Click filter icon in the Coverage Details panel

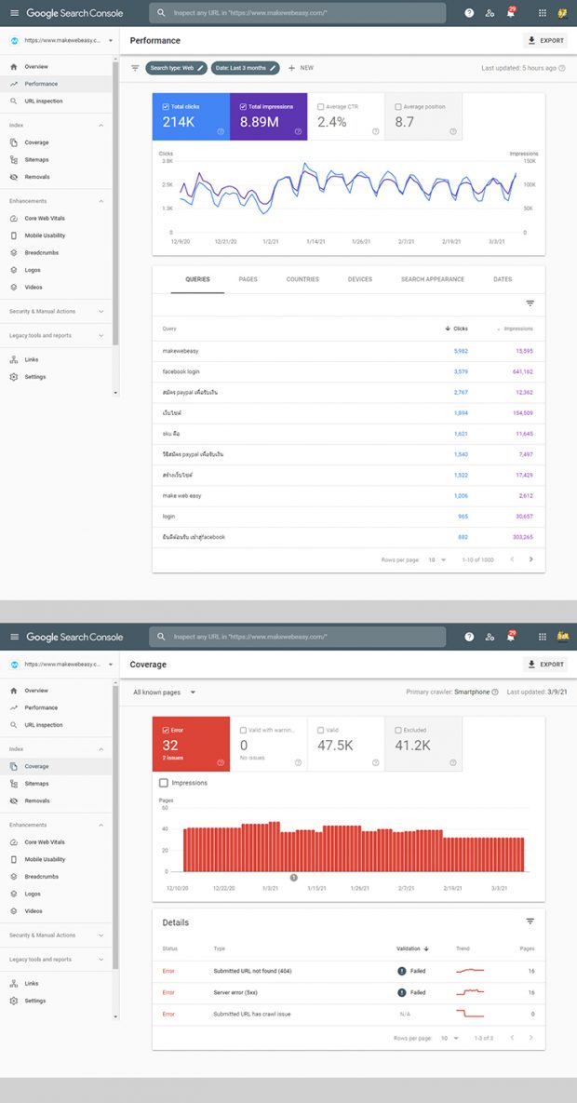[x=530, y=921]
